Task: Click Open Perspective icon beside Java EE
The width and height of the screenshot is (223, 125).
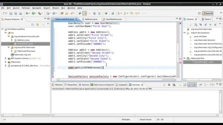Action: pyautogui.click(x=199, y=13)
